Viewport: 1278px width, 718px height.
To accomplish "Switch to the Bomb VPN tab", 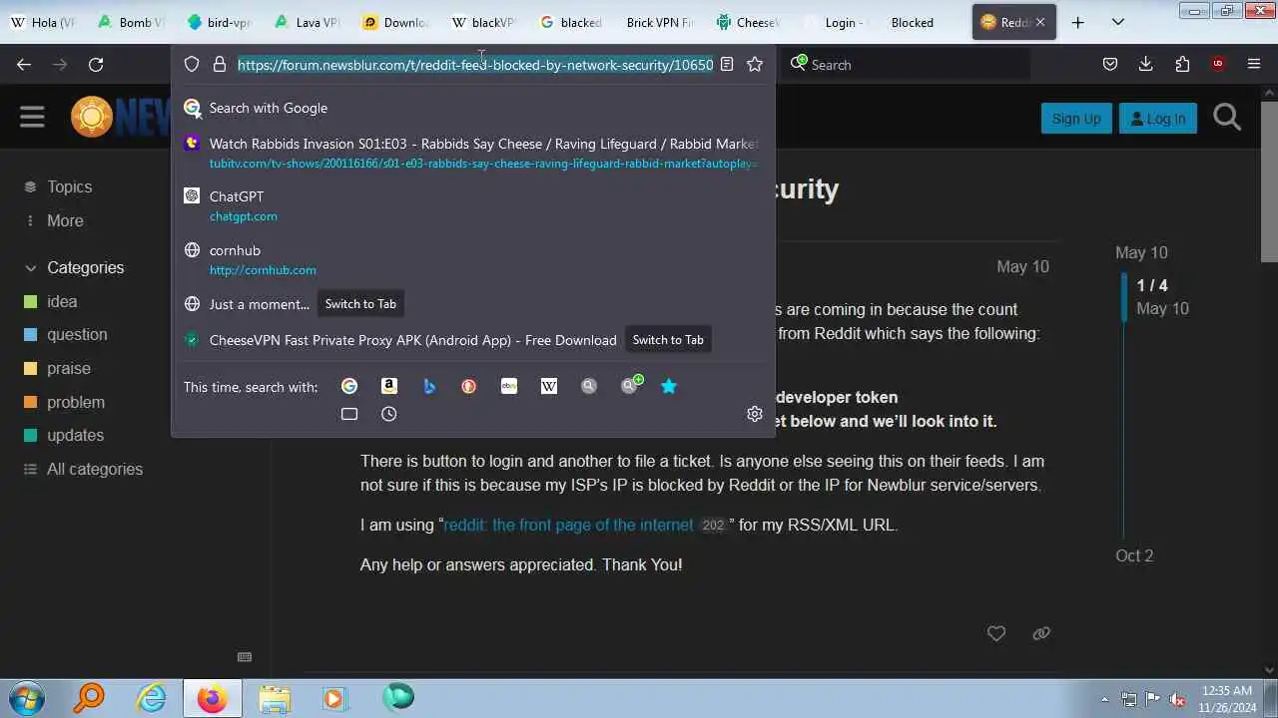I will pyautogui.click(x=131, y=22).
